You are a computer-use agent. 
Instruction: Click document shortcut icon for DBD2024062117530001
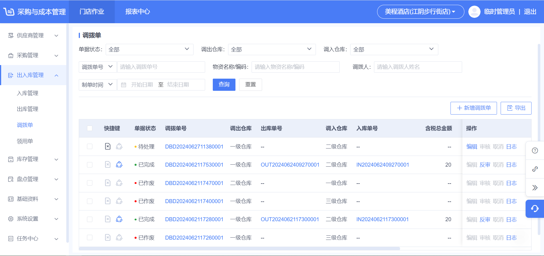108,164
